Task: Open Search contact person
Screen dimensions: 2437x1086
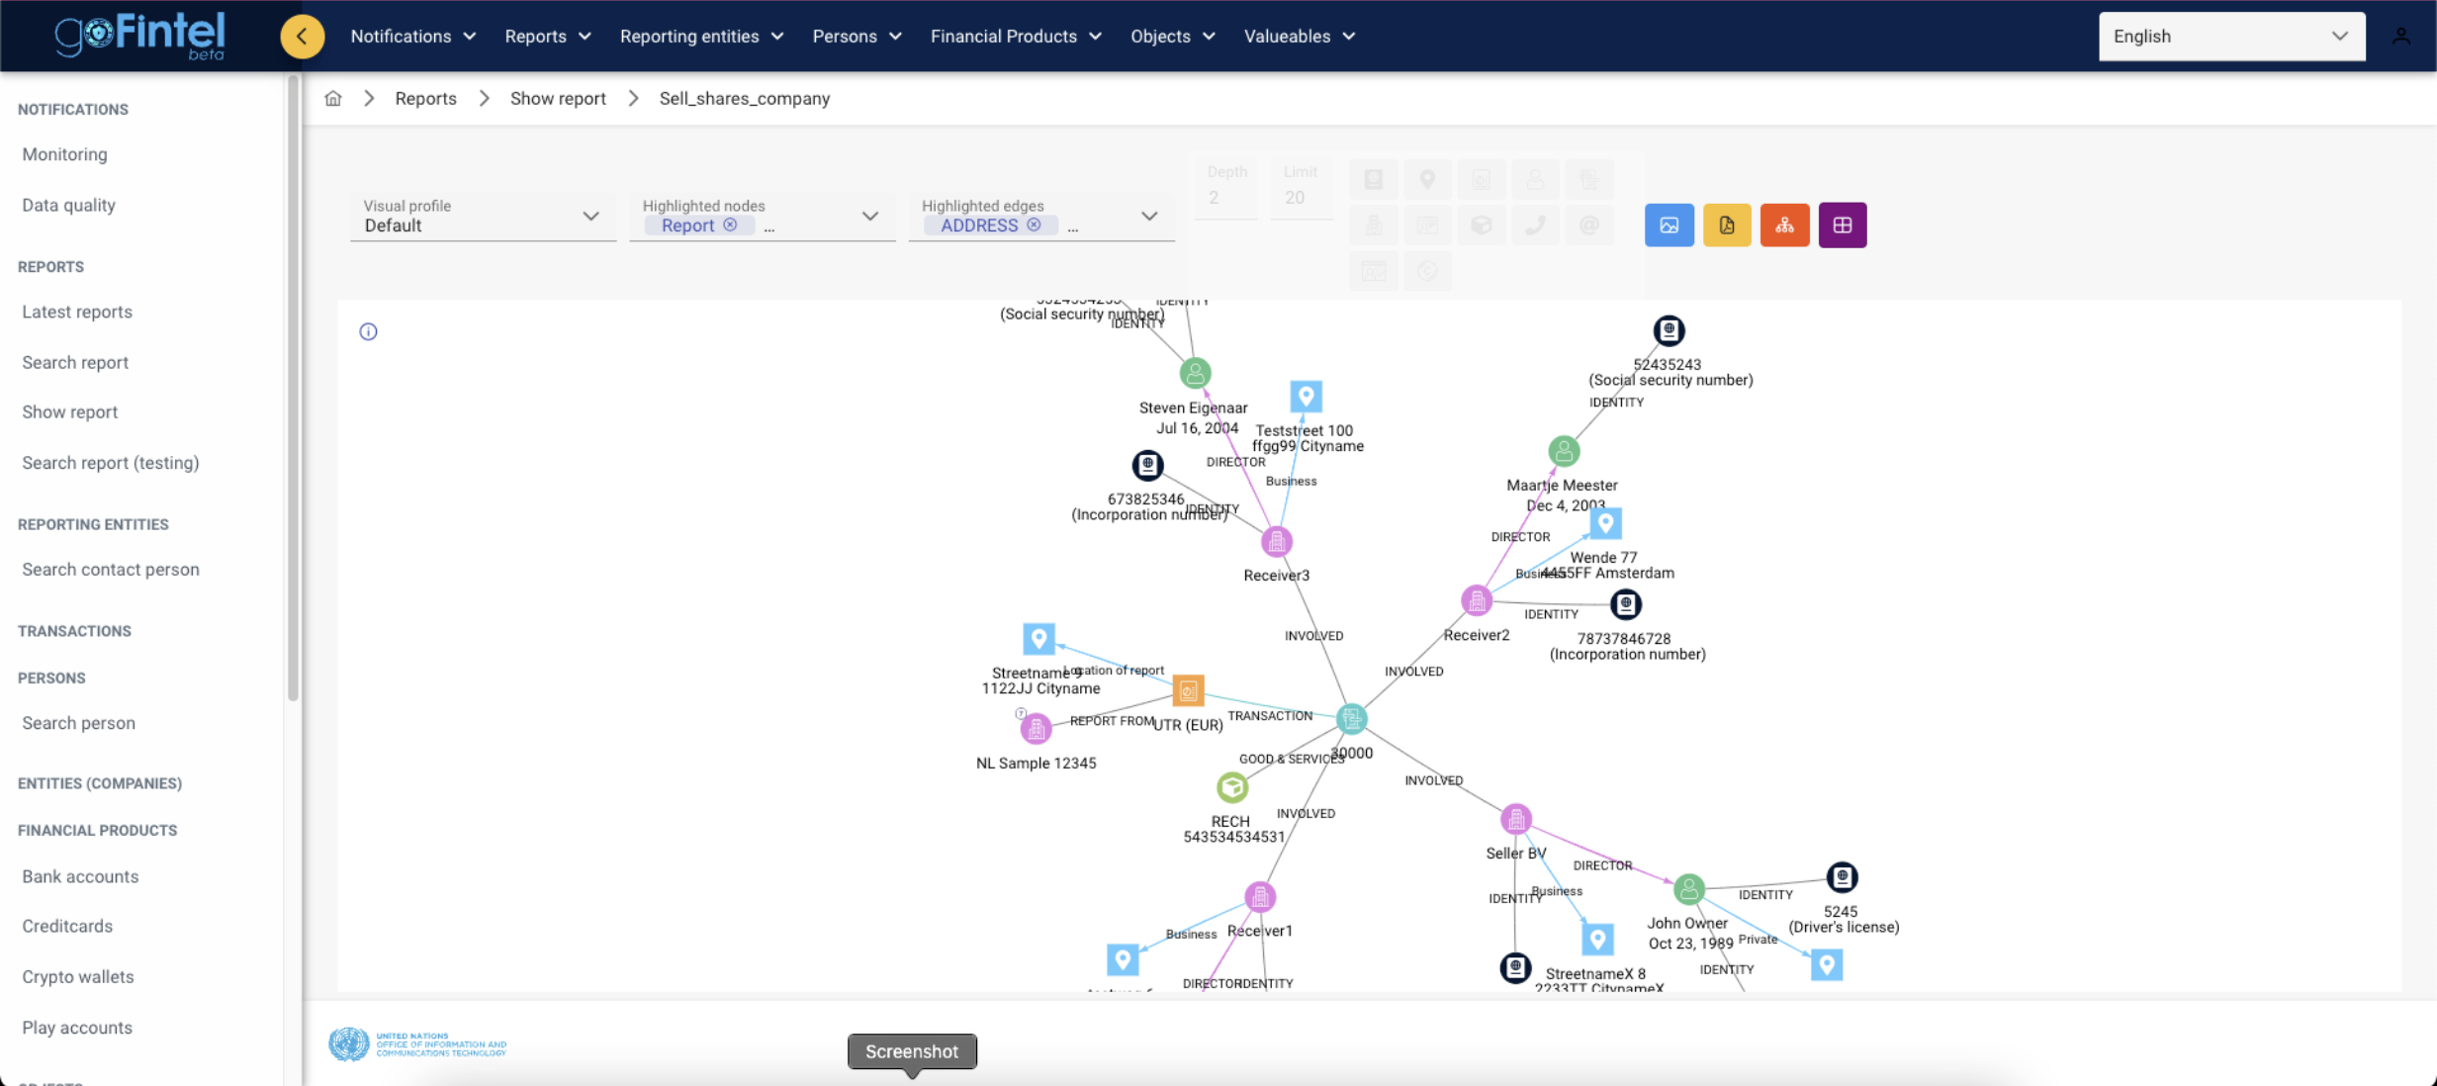Action: point(111,570)
